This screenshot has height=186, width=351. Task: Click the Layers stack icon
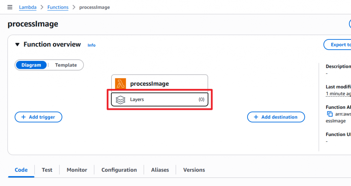(x=120, y=100)
